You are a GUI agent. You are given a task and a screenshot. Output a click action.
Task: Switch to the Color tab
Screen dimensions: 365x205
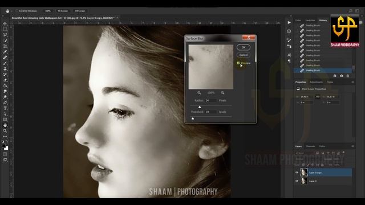pos(298,20)
